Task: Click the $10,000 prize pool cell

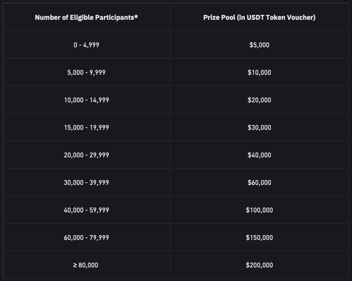Action: click(259, 72)
